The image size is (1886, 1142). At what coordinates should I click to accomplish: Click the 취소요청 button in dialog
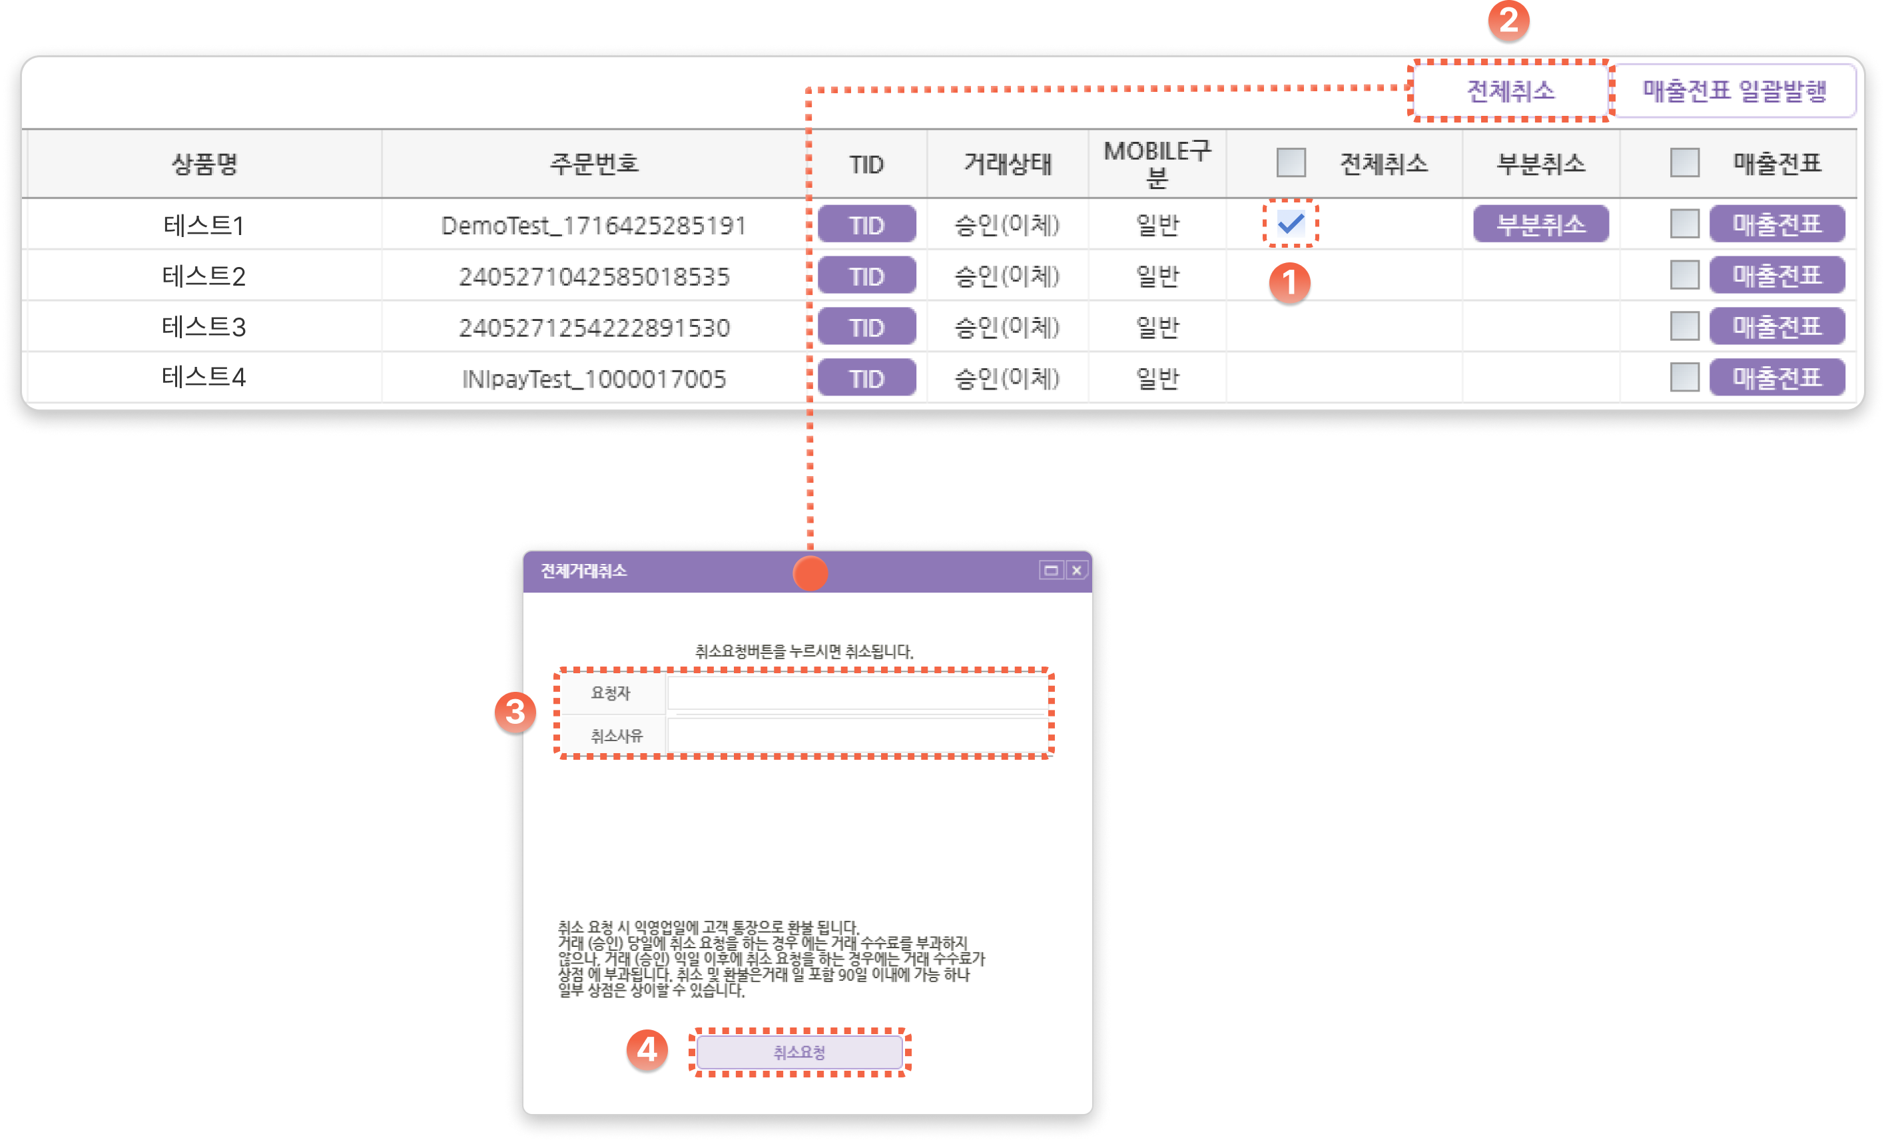tap(799, 1053)
